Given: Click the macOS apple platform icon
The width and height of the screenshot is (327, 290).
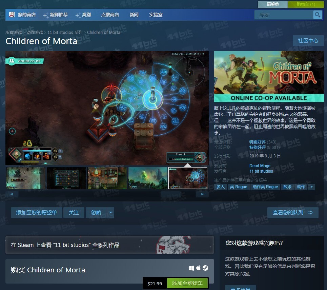Looking at the screenshot, I should (198, 268).
